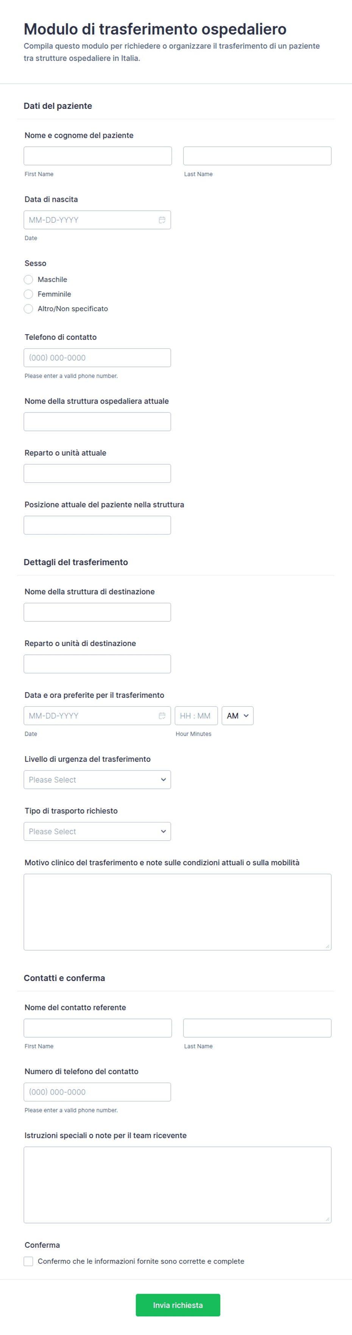Click the hour minutes time field
This screenshot has height=1335, width=352.
coord(196,716)
